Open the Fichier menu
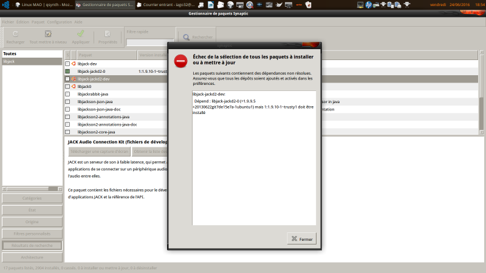Image resolution: width=486 pixels, height=273 pixels. click(x=8, y=22)
